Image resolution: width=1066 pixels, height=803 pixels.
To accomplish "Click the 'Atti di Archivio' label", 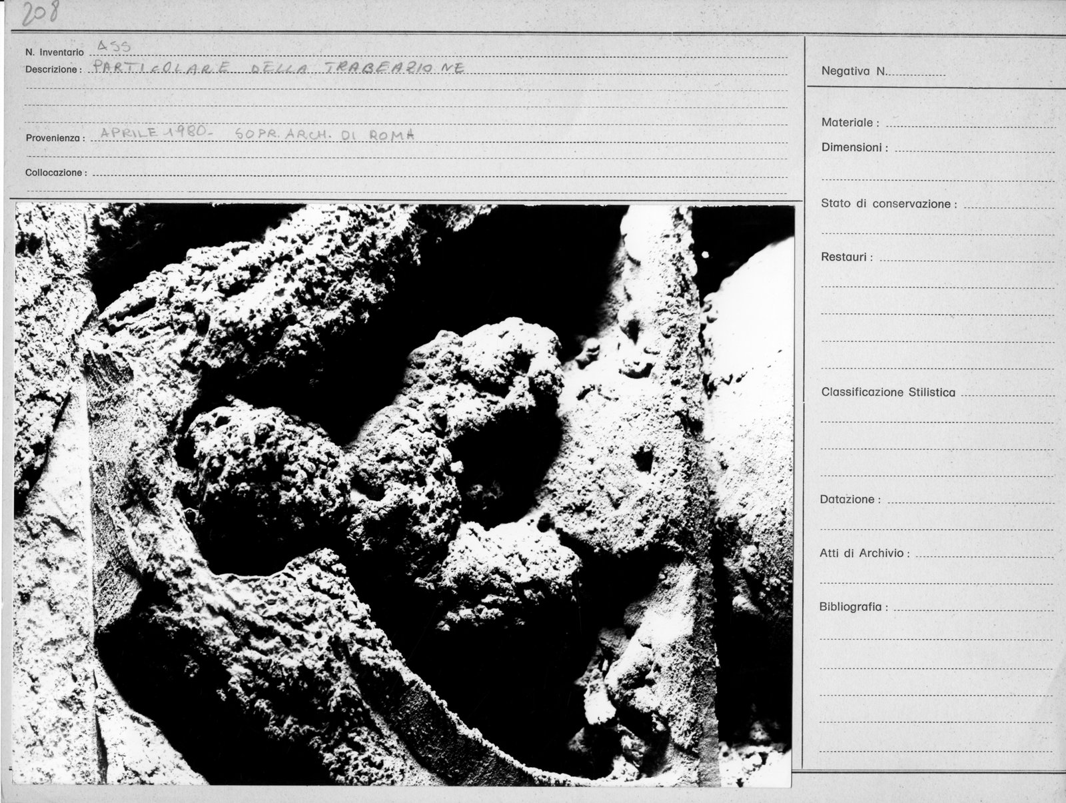I will tap(865, 553).
